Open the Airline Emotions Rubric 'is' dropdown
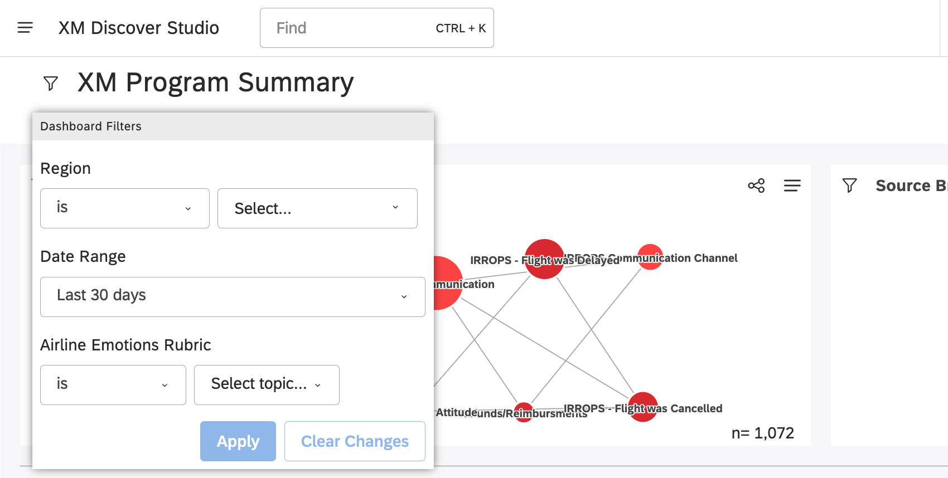Image resolution: width=948 pixels, height=478 pixels. pos(113,384)
